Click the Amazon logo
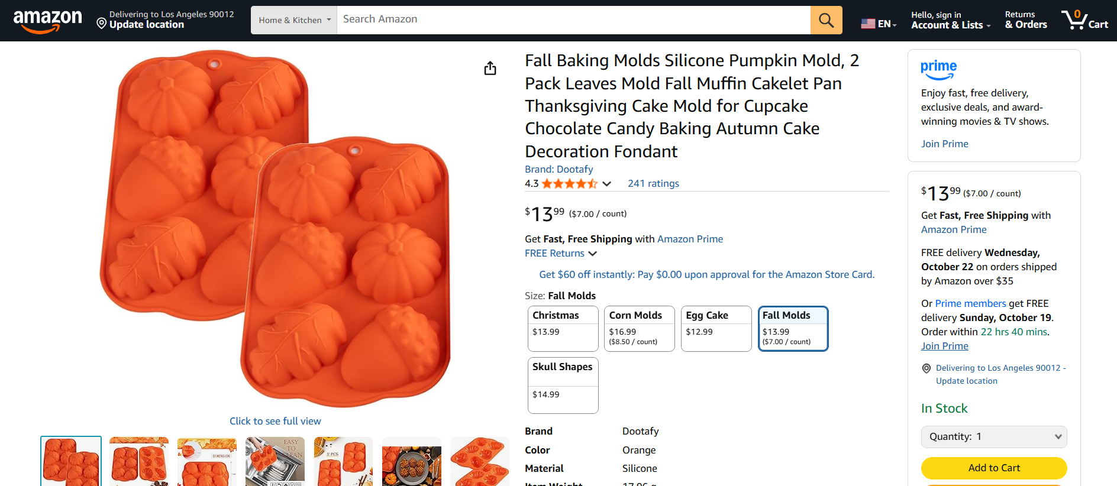Viewport: 1117px width, 486px height. (x=47, y=20)
